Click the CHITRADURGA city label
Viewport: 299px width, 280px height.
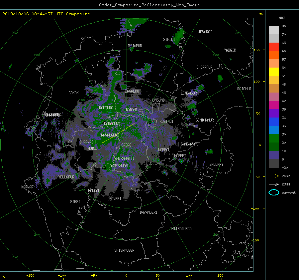tap(180, 229)
